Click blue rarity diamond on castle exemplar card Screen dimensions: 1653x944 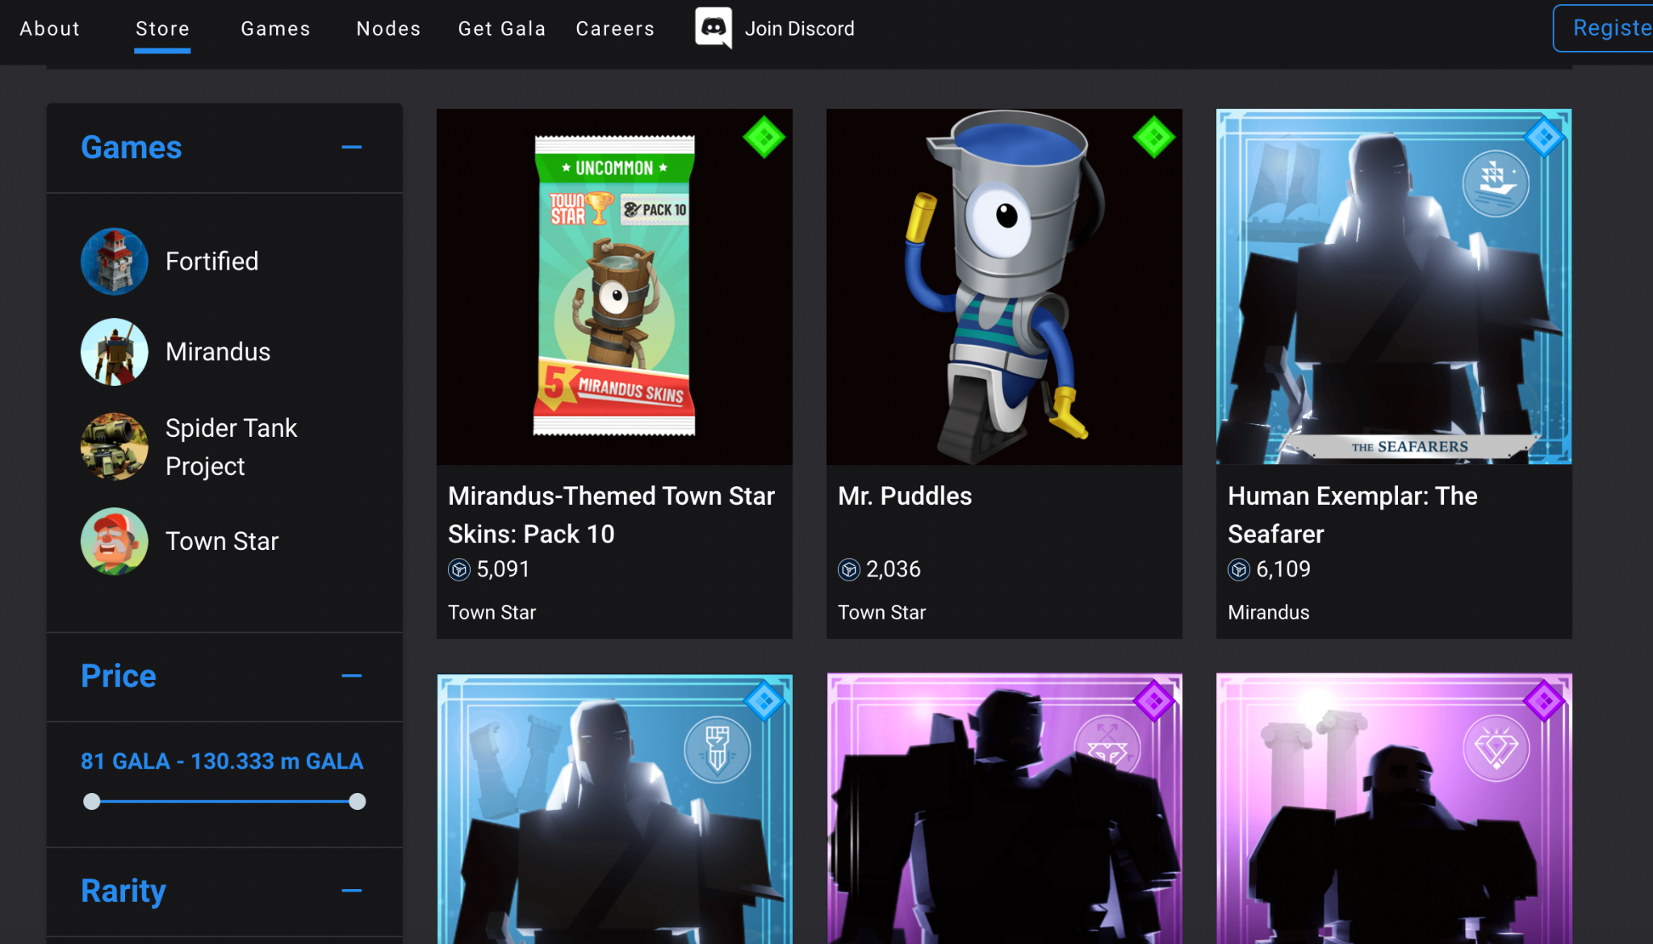click(764, 700)
